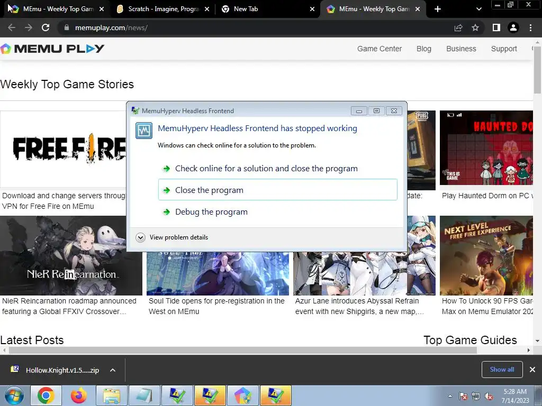Click Show all downloads
The image size is (542, 406).
[502, 370]
